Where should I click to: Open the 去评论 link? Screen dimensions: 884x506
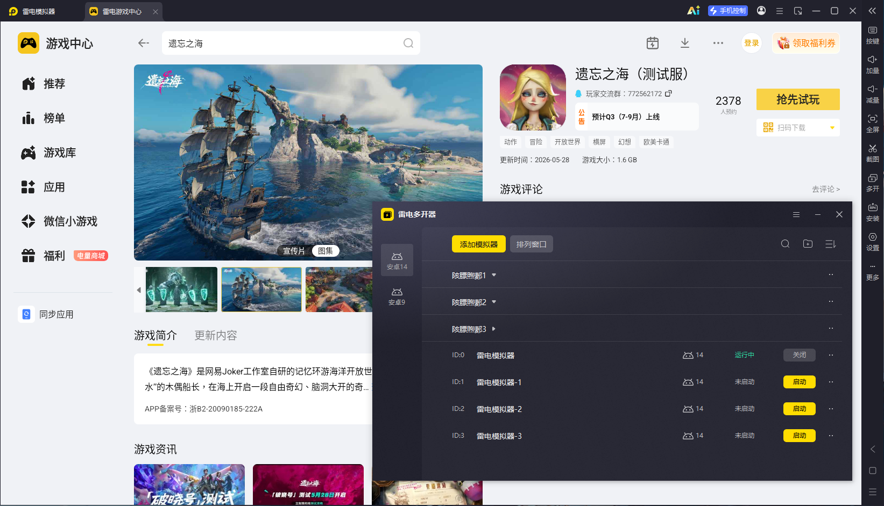click(826, 189)
